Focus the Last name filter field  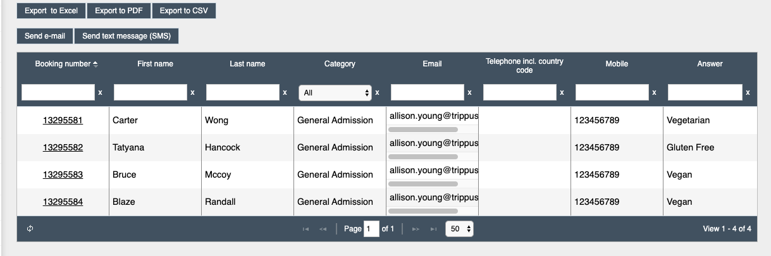click(x=243, y=92)
